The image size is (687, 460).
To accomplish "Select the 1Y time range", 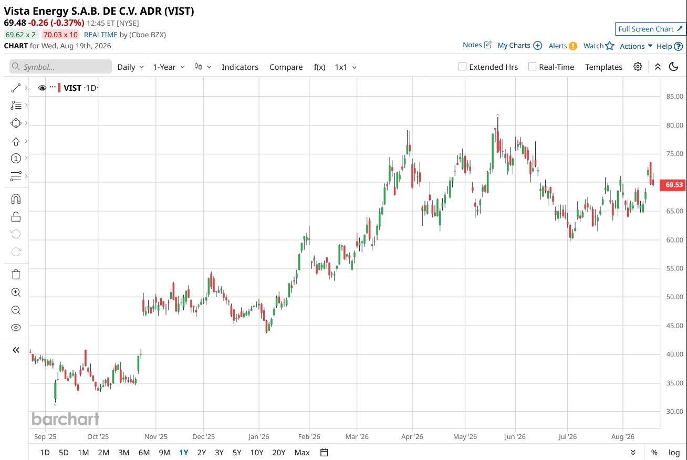I will coord(183,452).
